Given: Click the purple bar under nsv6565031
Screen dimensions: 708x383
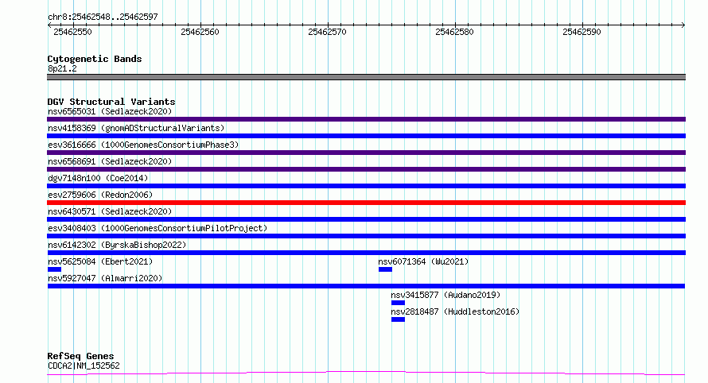Looking at the screenshot, I should pyautogui.click(x=366, y=119).
